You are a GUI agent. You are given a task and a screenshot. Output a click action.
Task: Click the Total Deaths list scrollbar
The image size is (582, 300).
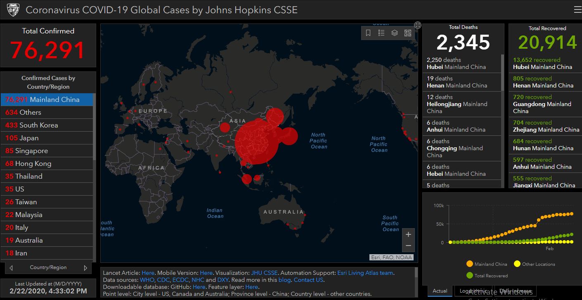pyautogui.click(x=502, y=72)
